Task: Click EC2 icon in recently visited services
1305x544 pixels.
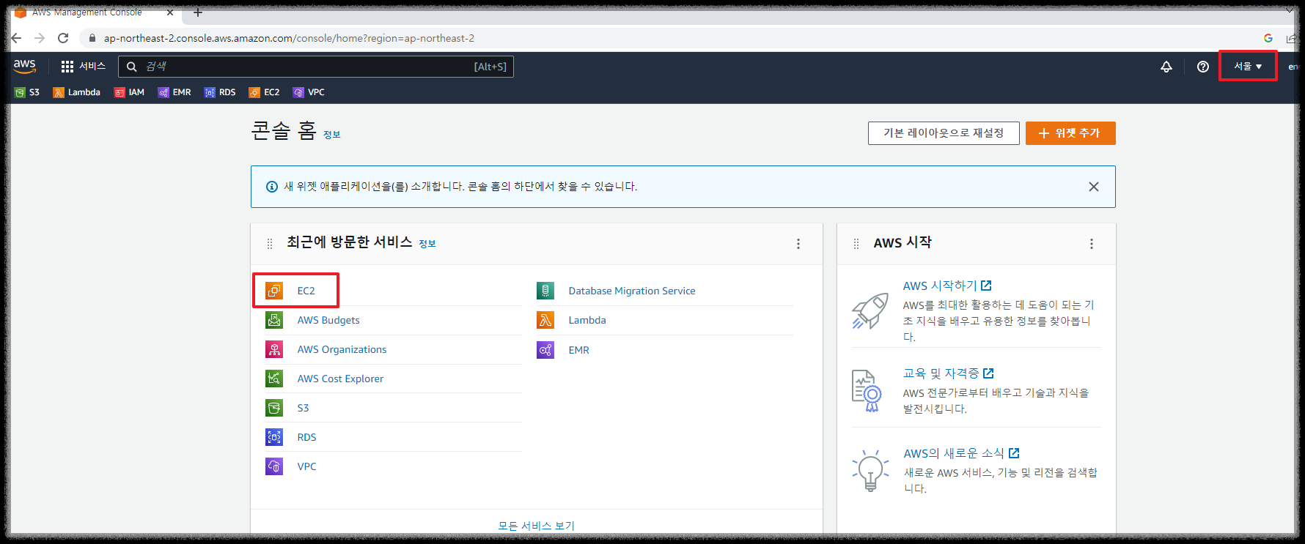Action: pyautogui.click(x=274, y=291)
